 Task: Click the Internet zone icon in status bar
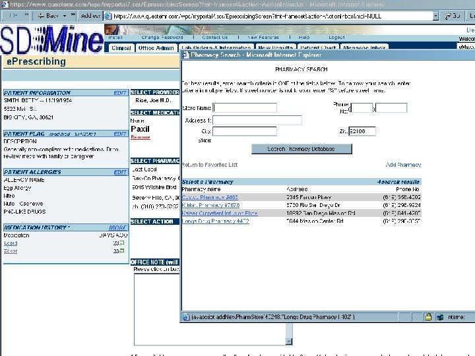pyautogui.click(x=440, y=317)
